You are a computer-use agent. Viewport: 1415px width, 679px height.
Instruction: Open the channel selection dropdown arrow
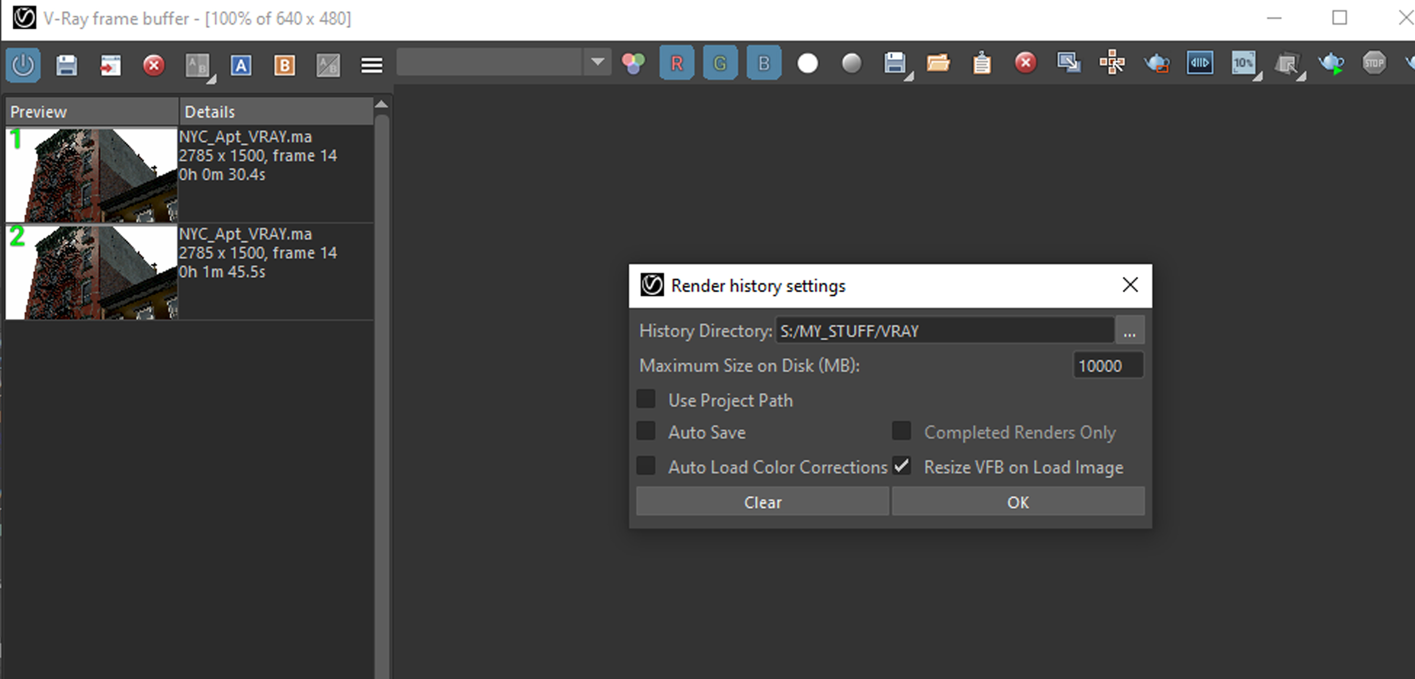(x=597, y=62)
